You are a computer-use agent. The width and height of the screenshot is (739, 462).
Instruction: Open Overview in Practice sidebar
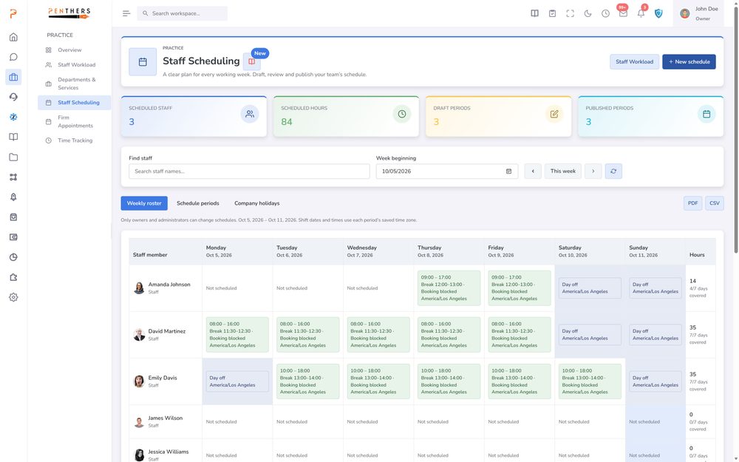74,50
